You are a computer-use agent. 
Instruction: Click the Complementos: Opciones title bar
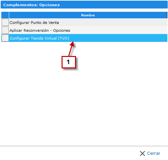[x=84, y=5]
